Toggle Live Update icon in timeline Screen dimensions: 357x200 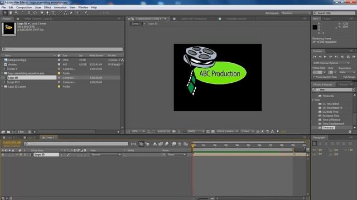pos(141,144)
